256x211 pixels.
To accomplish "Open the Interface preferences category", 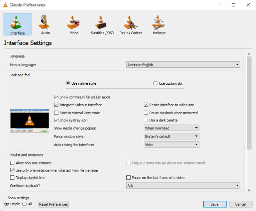I will [x=18, y=24].
